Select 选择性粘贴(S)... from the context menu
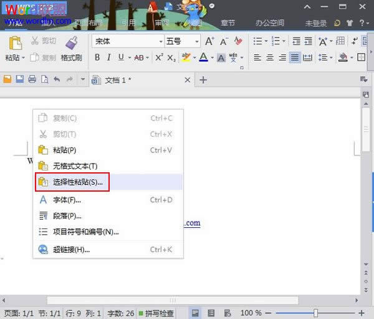This screenshot has height=319, width=374. pos(78,182)
